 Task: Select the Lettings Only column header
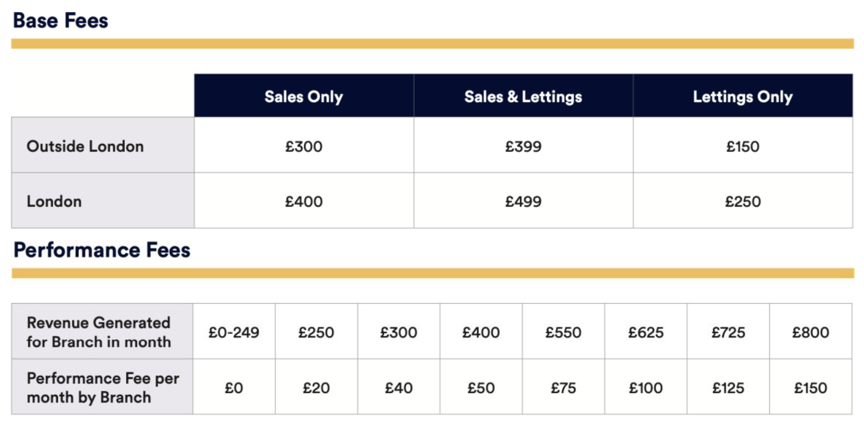pos(743,97)
